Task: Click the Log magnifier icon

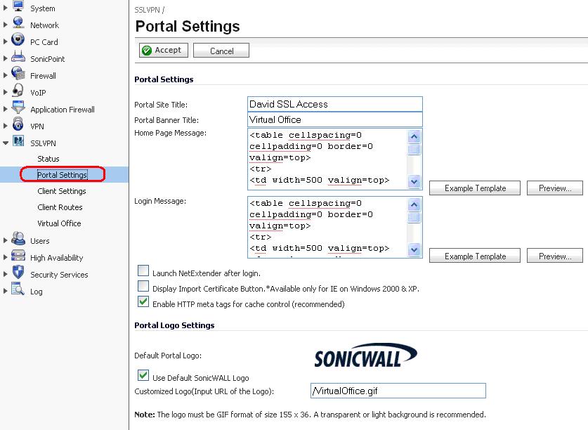Action: pyautogui.click(x=18, y=289)
